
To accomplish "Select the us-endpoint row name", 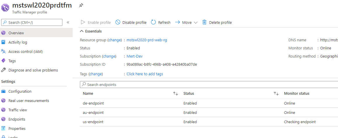I will (93, 122).
